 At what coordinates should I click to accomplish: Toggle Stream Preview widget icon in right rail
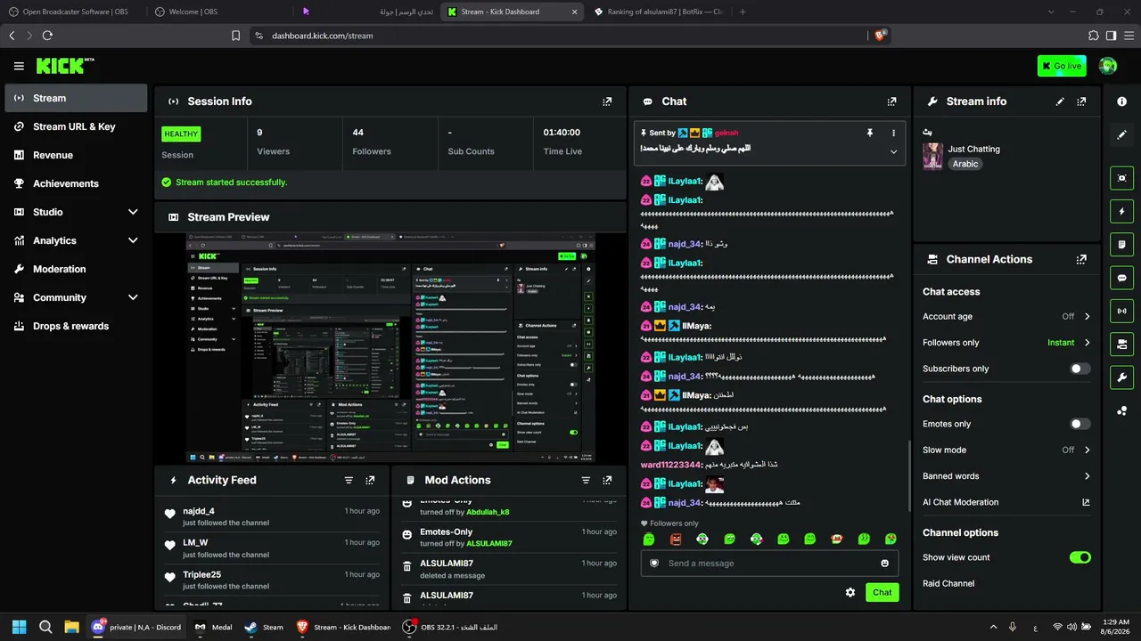coord(1121,178)
